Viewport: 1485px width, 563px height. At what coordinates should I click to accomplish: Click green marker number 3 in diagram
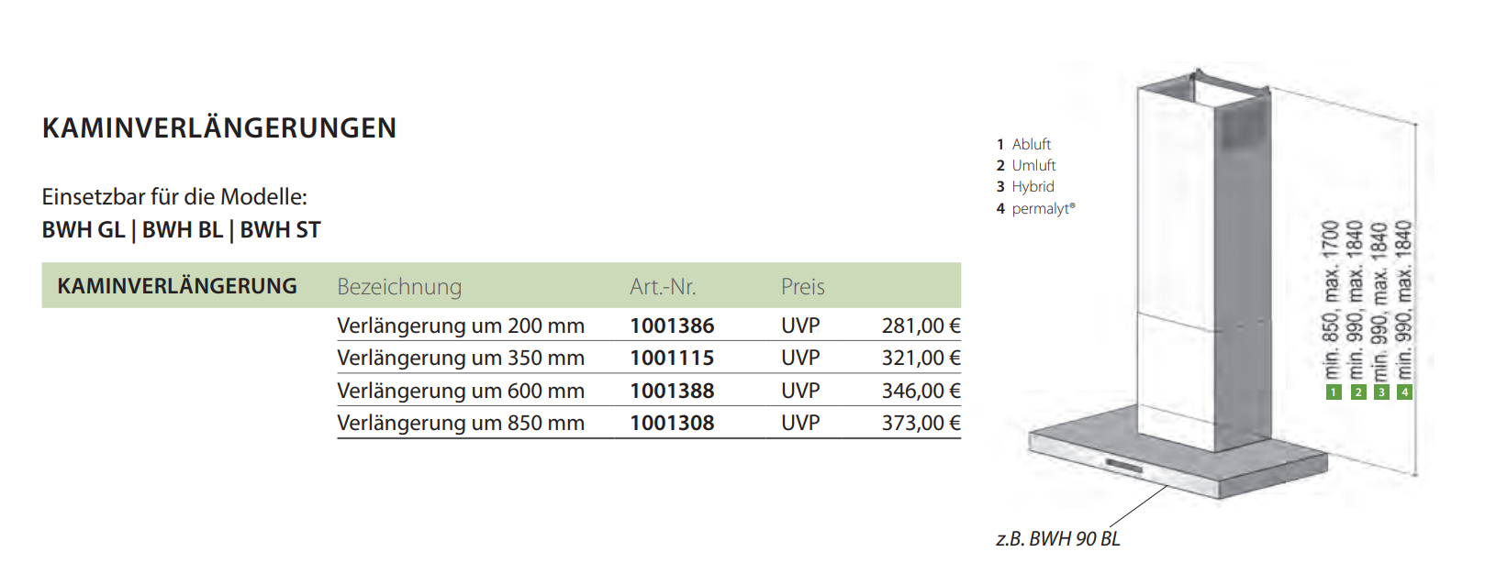pos(1381,392)
